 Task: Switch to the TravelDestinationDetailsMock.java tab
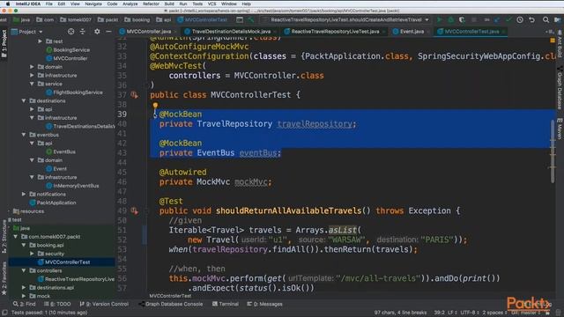click(231, 32)
